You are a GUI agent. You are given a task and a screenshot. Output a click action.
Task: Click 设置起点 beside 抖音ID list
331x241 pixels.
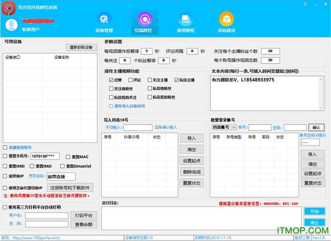click(x=192, y=161)
